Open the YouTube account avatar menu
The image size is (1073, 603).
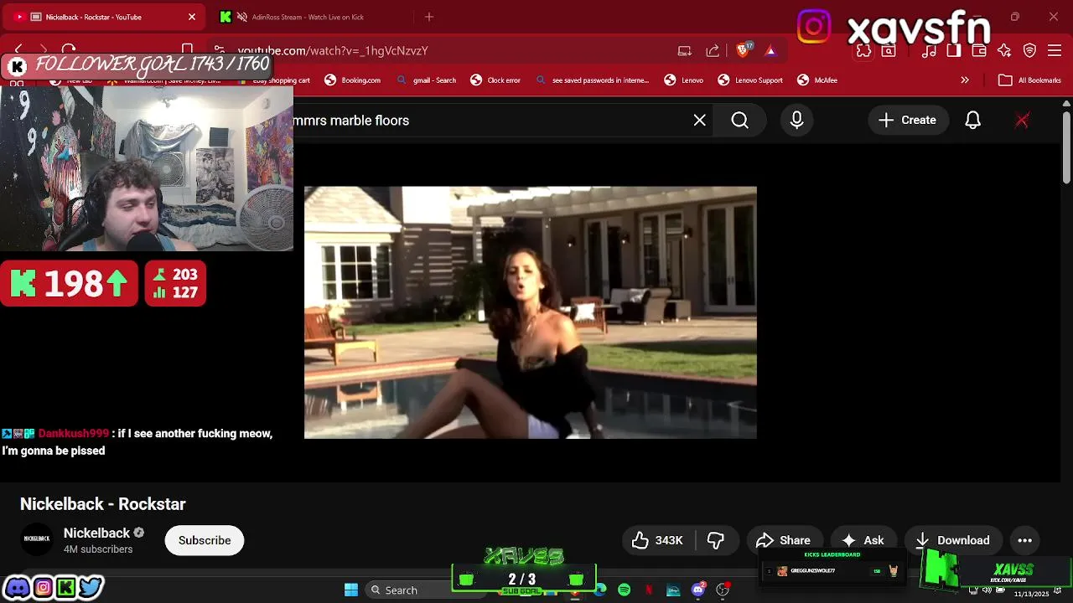click(x=1022, y=121)
